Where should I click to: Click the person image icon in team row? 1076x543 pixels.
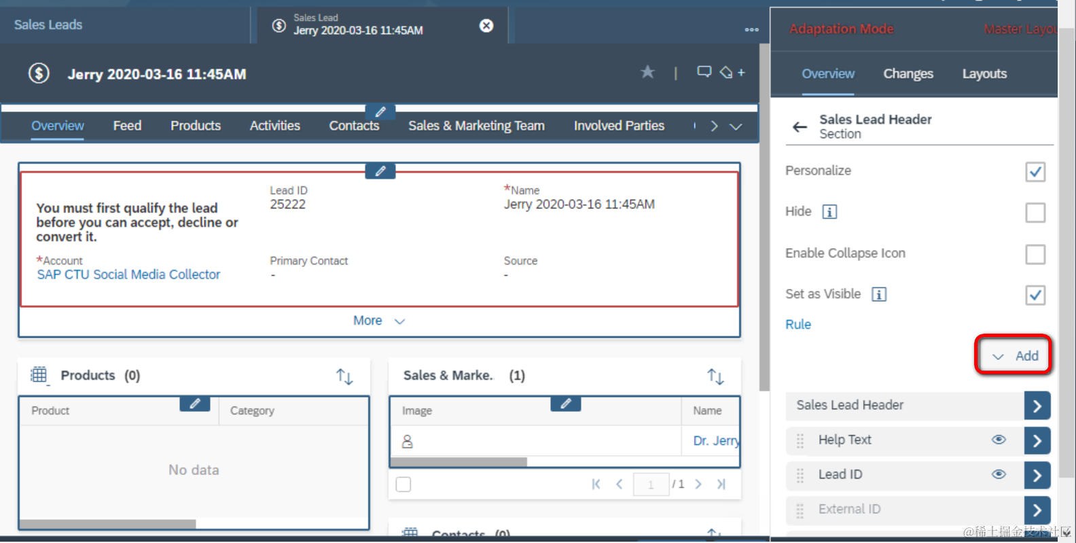[408, 442]
